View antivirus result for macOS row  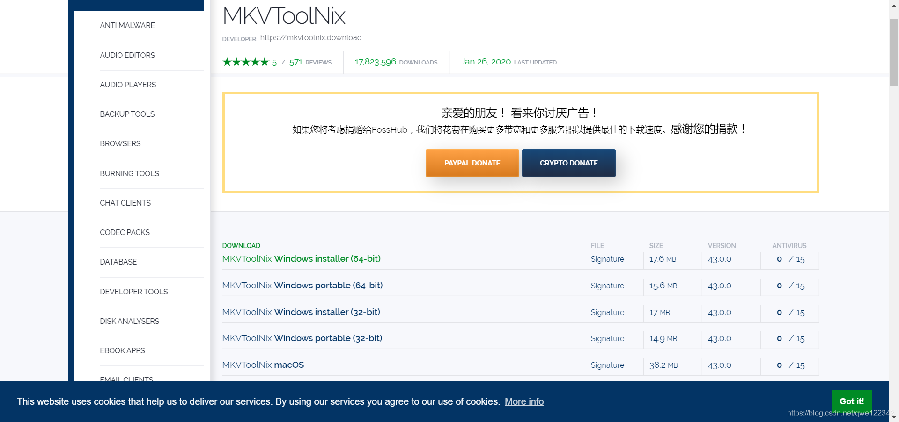pos(790,365)
